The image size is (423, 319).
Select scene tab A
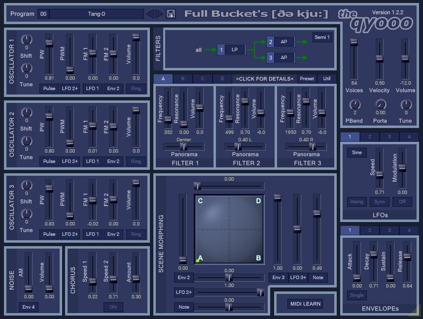point(163,79)
